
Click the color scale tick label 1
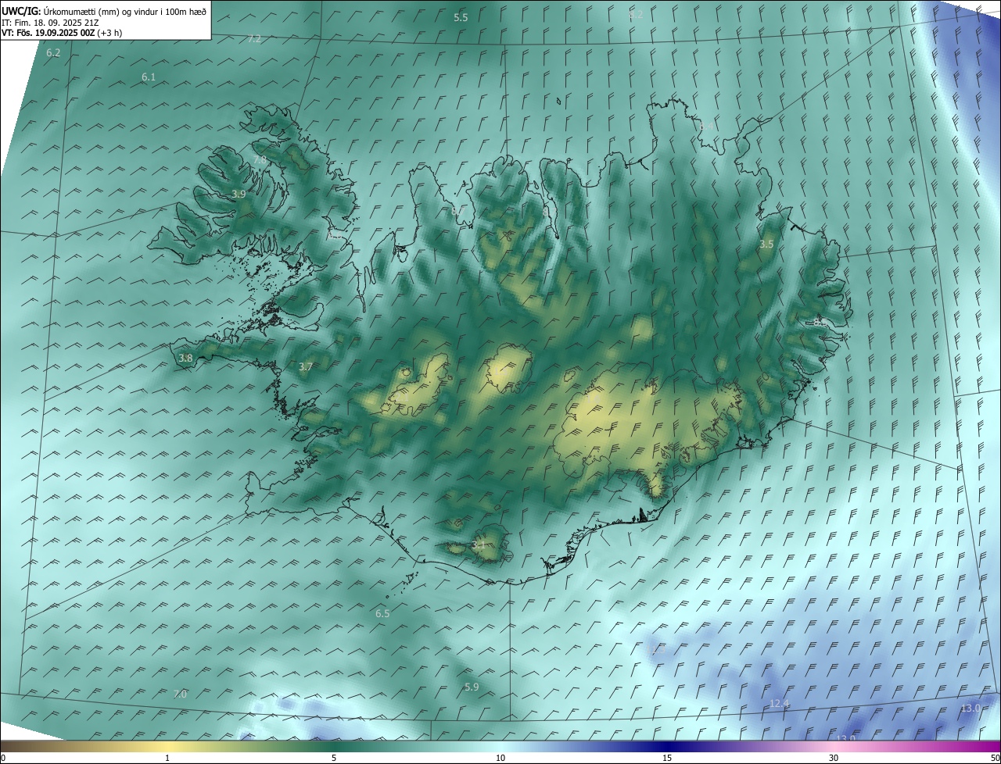coord(167,758)
